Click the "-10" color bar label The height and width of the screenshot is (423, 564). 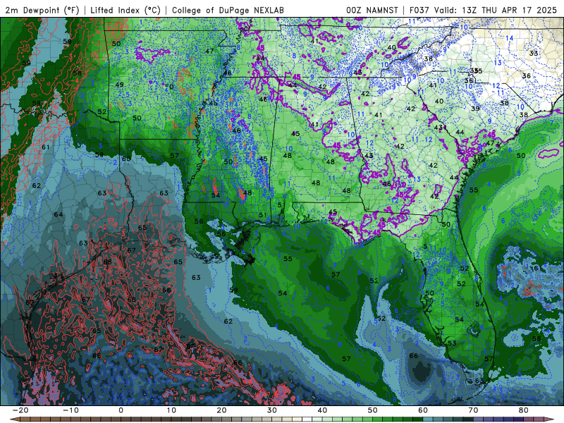[70, 410]
